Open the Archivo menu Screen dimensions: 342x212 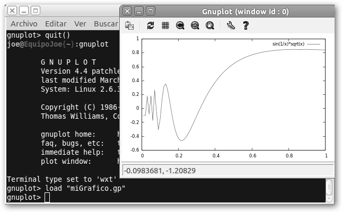tap(24, 24)
